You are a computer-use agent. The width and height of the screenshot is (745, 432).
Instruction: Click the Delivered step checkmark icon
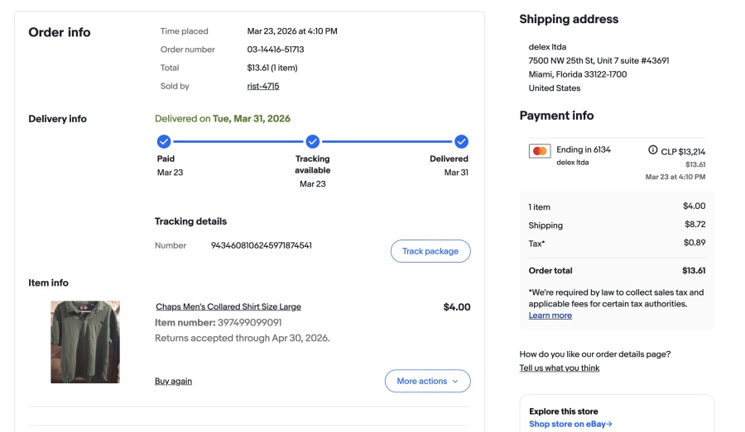pyautogui.click(x=461, y=141)
